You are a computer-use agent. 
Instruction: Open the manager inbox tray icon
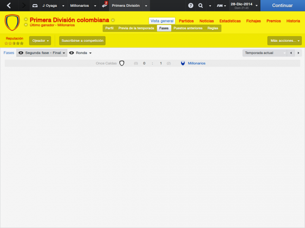click(35, 6)
